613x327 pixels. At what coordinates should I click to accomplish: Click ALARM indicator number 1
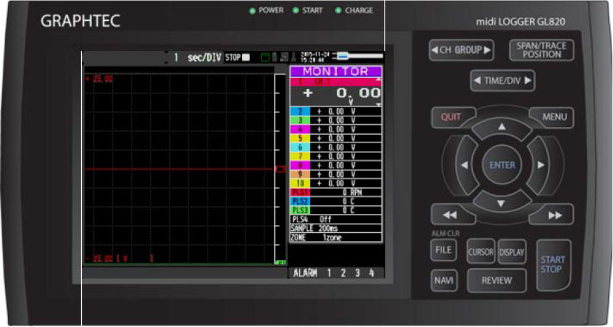tap(329, 273)
